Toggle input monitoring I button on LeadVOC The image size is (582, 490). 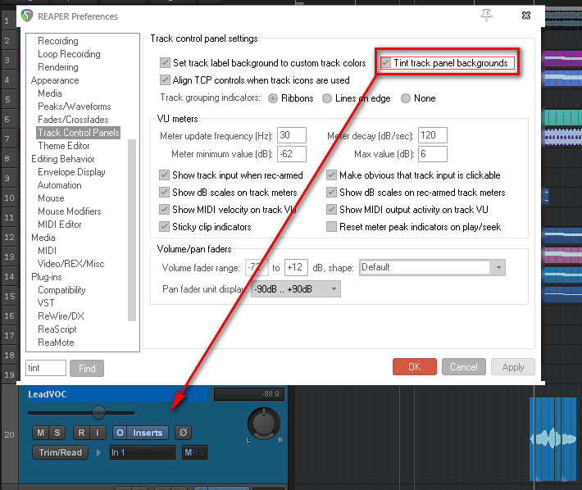98,433
